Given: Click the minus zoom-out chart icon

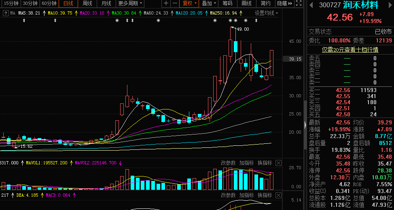Looking at the screenshot, I should coord(175,4).
